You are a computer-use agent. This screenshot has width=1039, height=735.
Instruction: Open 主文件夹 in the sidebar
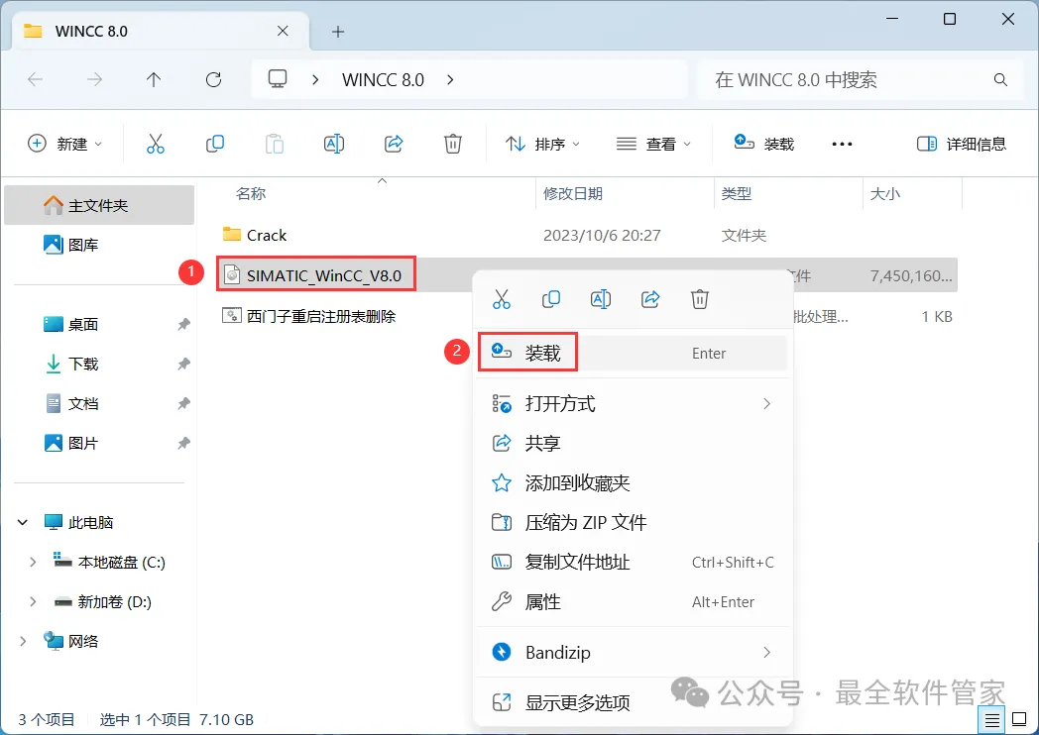(99, 205)
